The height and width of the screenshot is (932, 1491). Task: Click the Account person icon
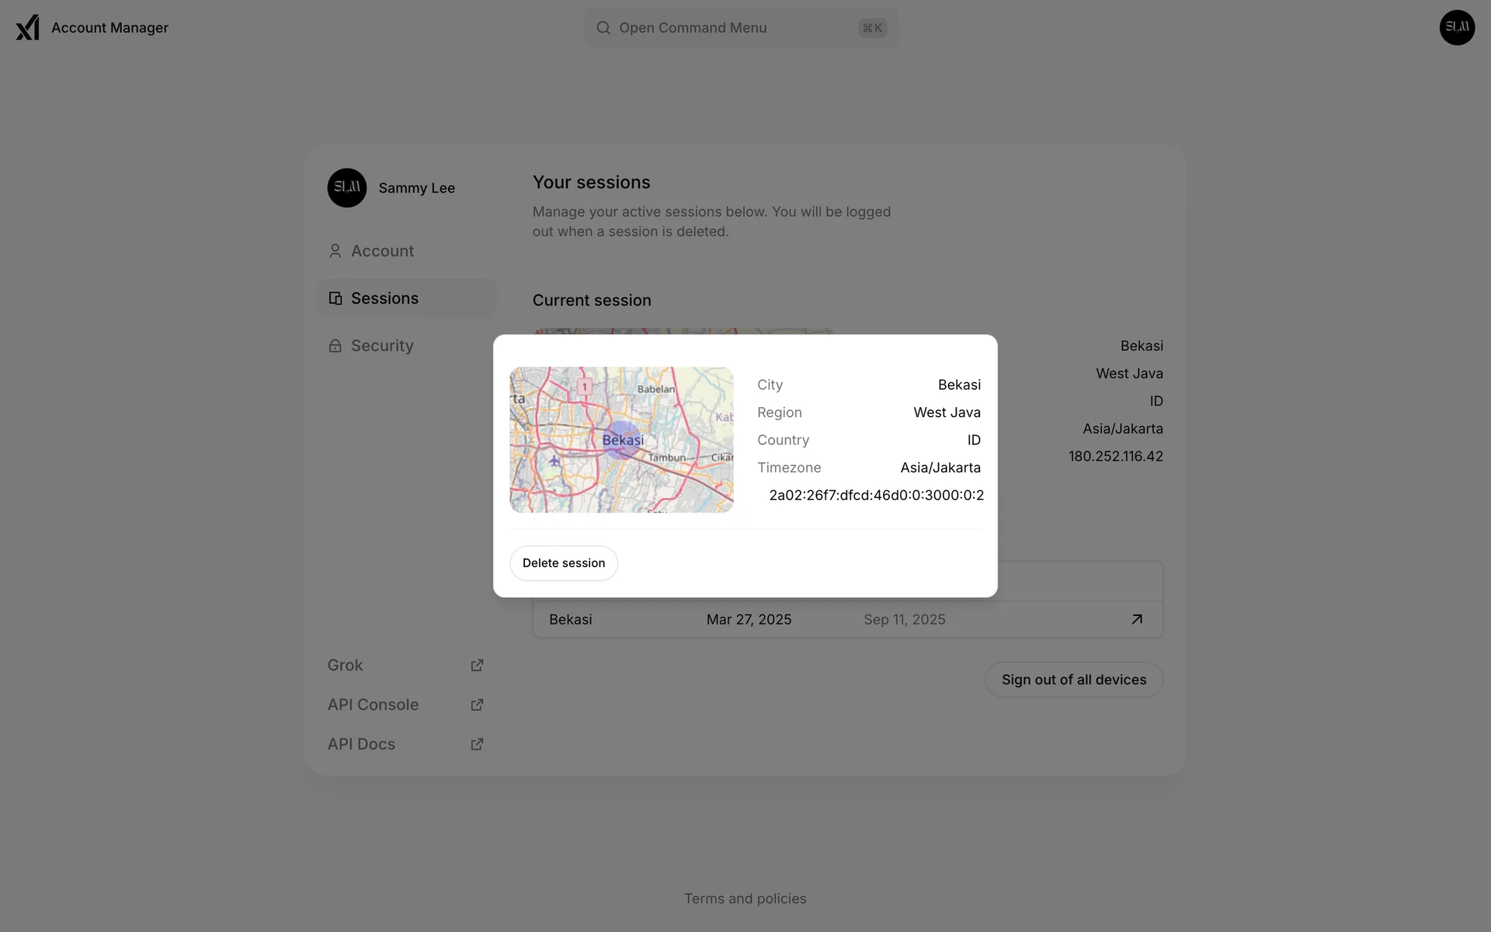tap(335, 251)
